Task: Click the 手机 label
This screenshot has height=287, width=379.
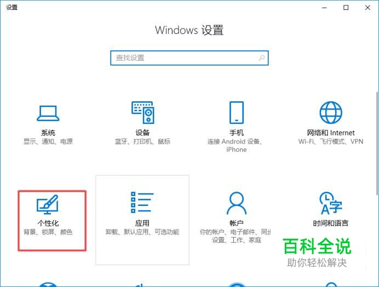Action: pos(237,133)
